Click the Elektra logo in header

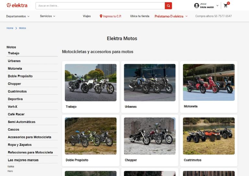click(17, 5)
